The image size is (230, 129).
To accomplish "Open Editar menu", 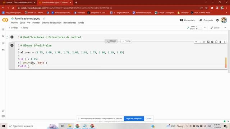I will [22, 23].
